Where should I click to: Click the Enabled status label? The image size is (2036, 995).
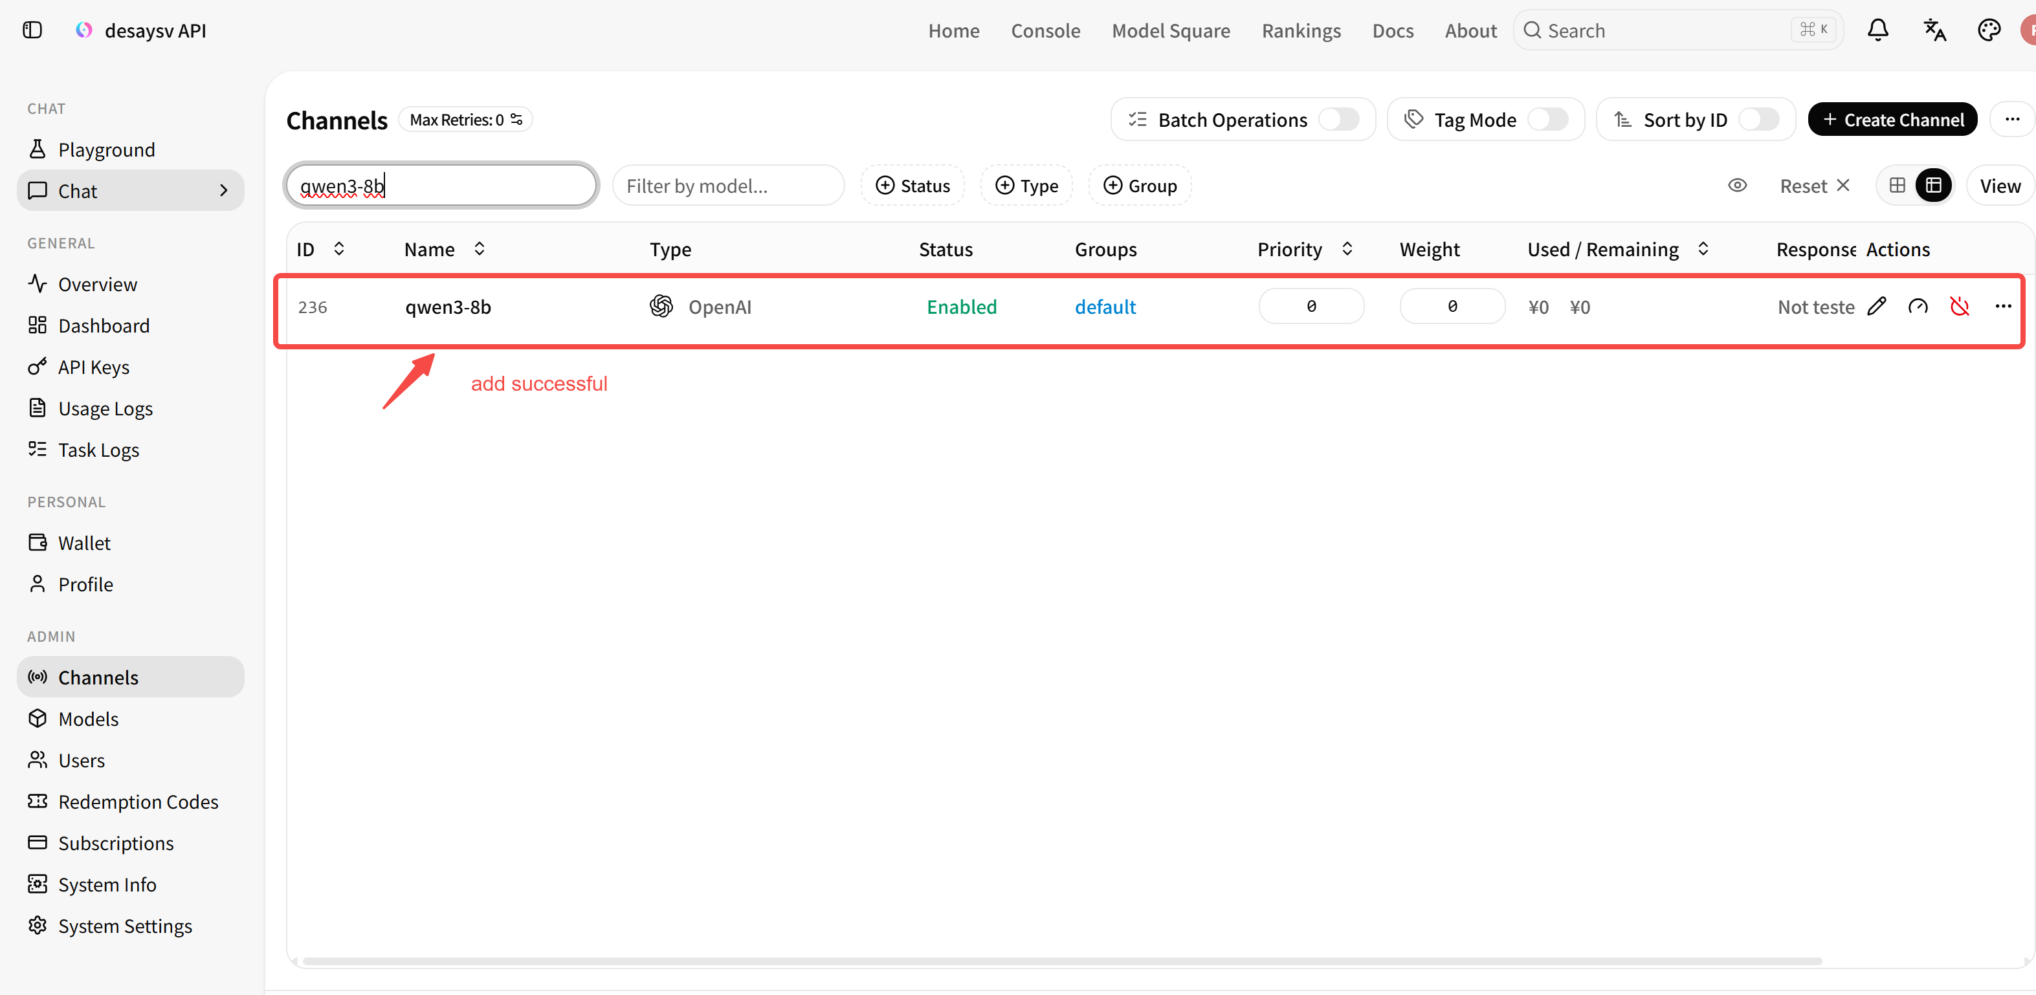click(x=961, y=306)
